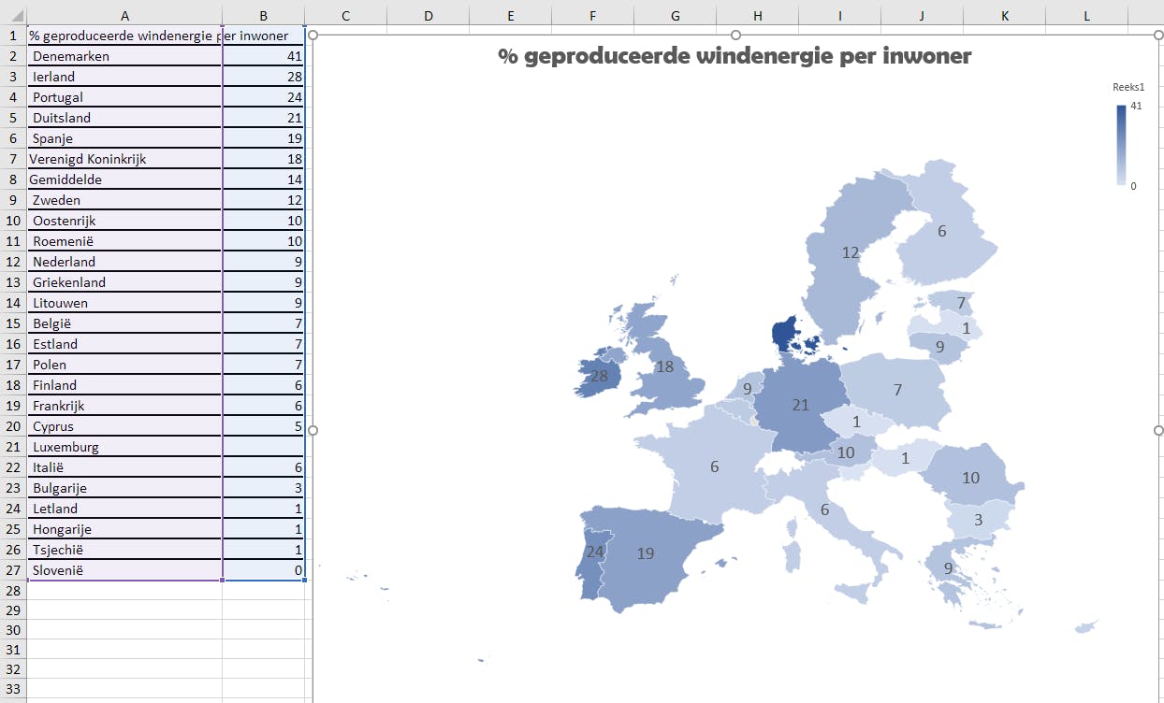1164x703 pixels.
Task: Select the Luxemburg cell
Action: [x=125, y=447]
